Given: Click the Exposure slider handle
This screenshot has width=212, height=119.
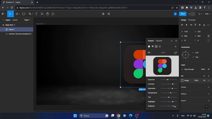Looking at the screenshot, I should tap(168, 80).
